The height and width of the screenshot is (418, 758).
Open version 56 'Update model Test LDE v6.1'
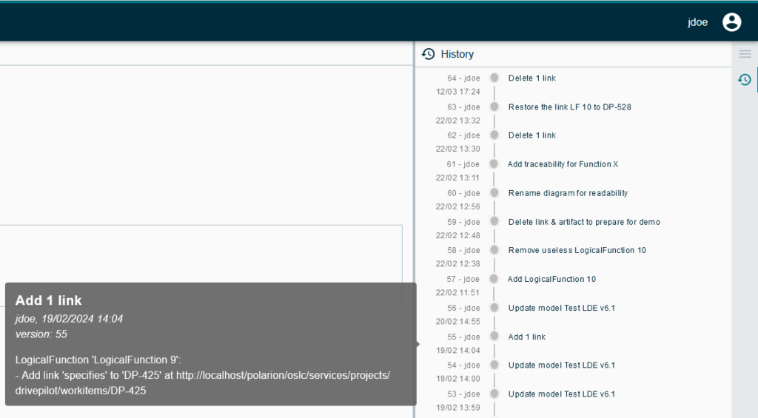click(562, 308)
